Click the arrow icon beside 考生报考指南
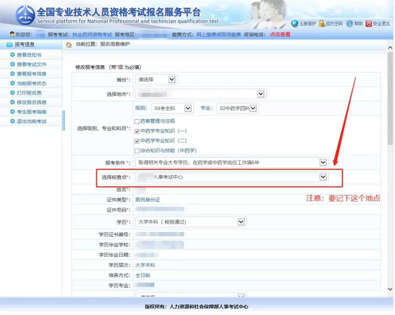Viewport: 395px width, 315px height. [x=12, y=111]
